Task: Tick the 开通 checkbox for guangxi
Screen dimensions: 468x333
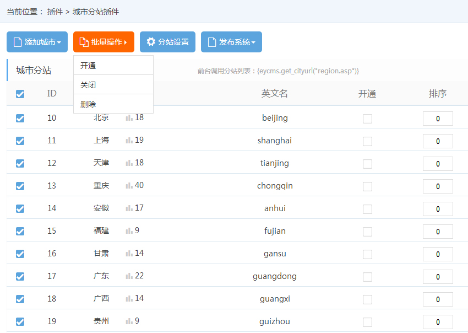Action: (x=367, y=299)
